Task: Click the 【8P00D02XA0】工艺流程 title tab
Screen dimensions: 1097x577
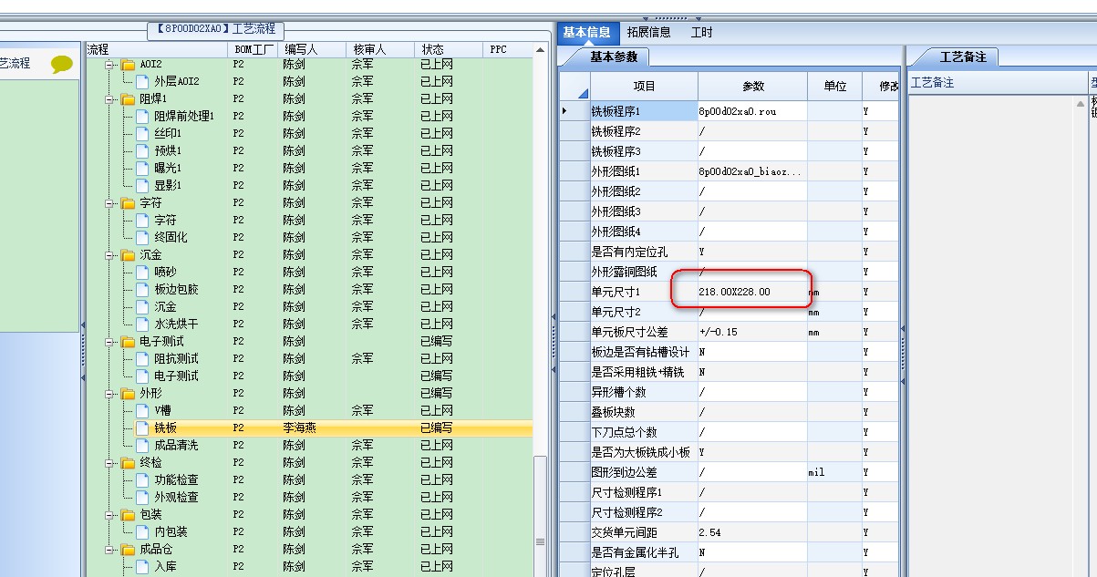Action: (x=214, y=30)
